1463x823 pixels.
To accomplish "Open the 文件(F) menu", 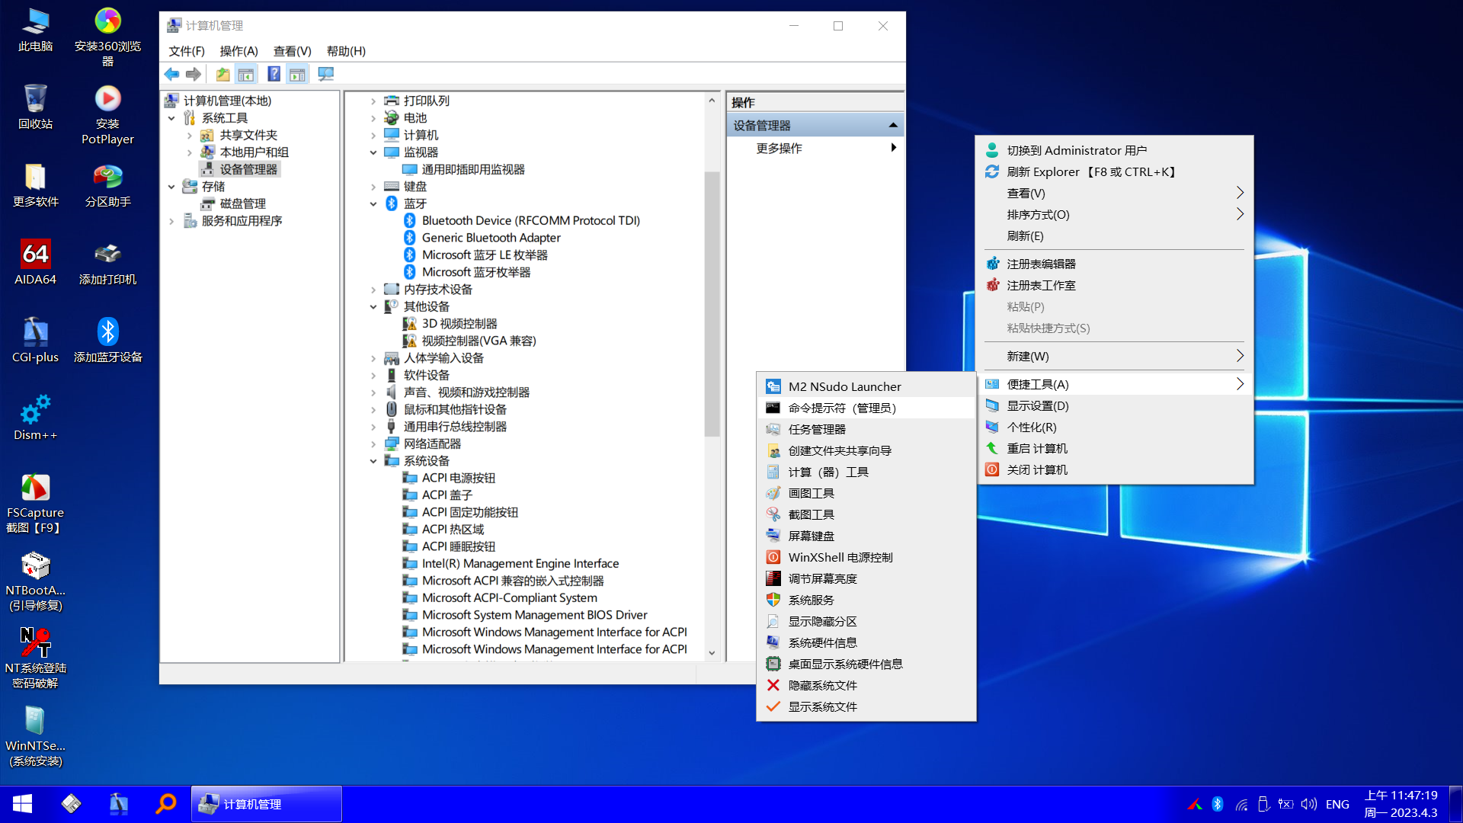I will pyautogui.click(x=187, y=51).
